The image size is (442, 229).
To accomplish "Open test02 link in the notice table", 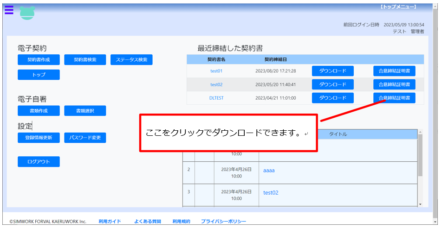I will point(271,193).
